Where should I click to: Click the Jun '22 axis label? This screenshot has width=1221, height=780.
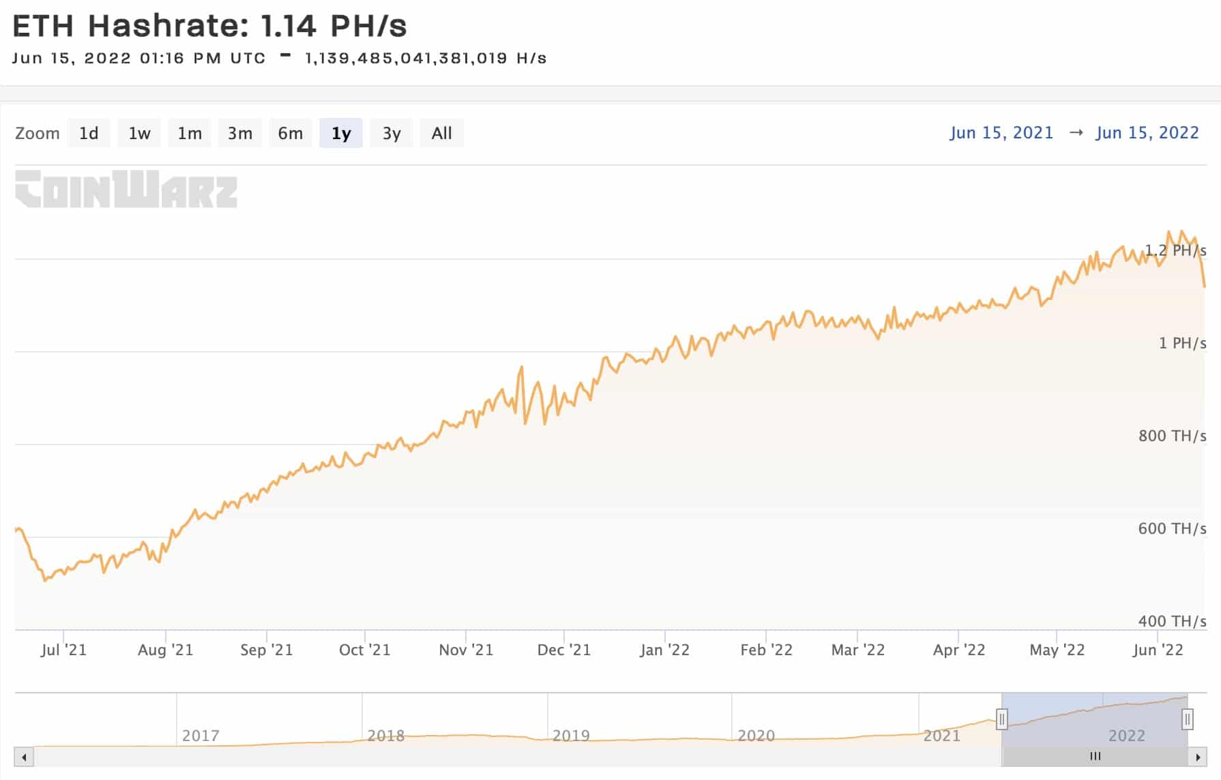[x=1158, y=650]
